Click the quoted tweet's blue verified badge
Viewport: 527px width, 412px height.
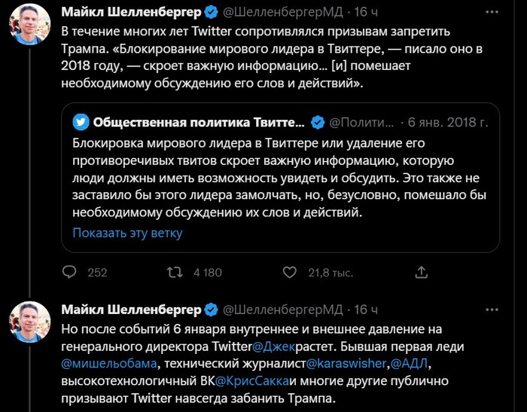click(x=318, y=122)
